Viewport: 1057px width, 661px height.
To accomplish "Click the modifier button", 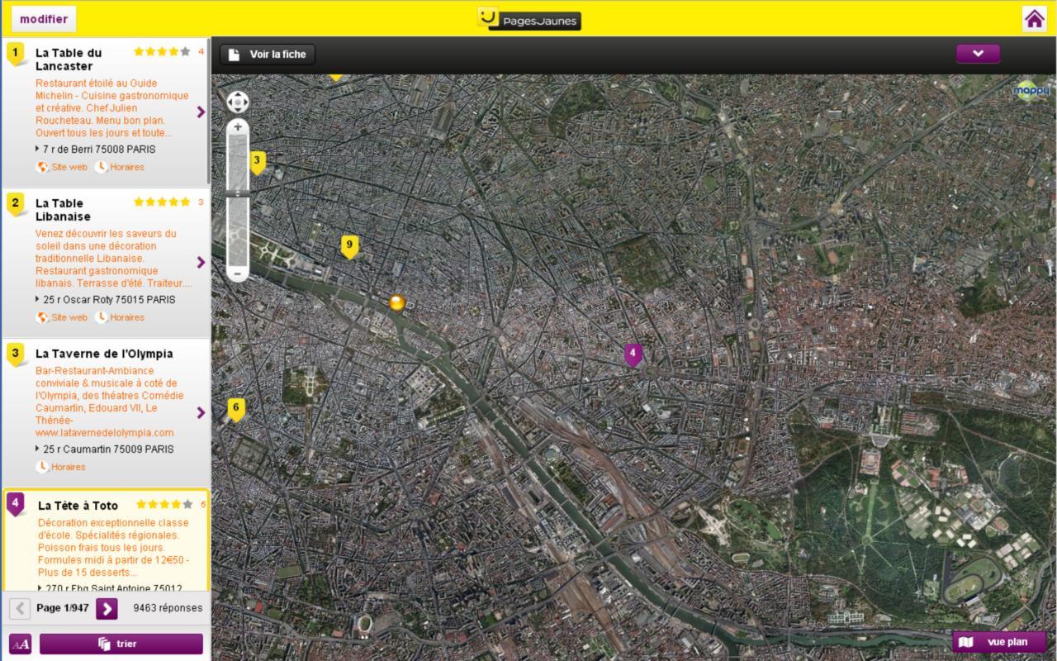I will [44, 19].
